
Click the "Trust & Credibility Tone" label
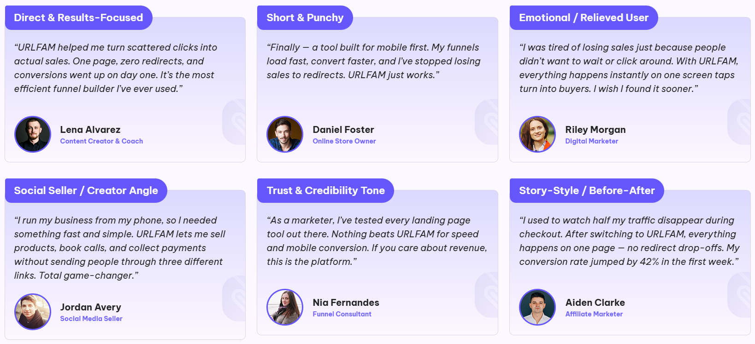pos(325,191)
